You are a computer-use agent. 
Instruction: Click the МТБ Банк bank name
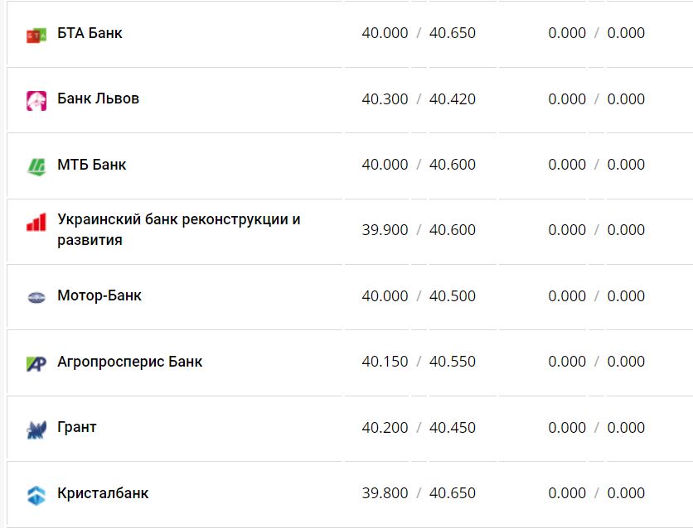[x=90, y=165]
